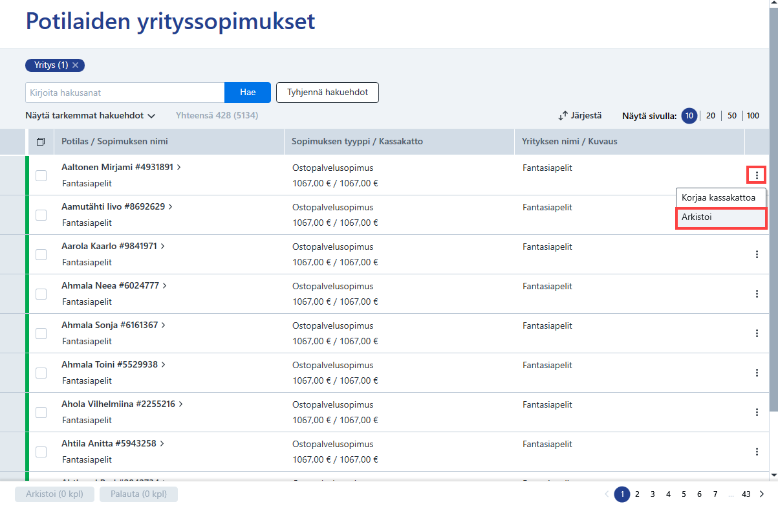
Task: Click Sopimuksen tyyppi / Kassakatto column header
Action: [399, 142]
